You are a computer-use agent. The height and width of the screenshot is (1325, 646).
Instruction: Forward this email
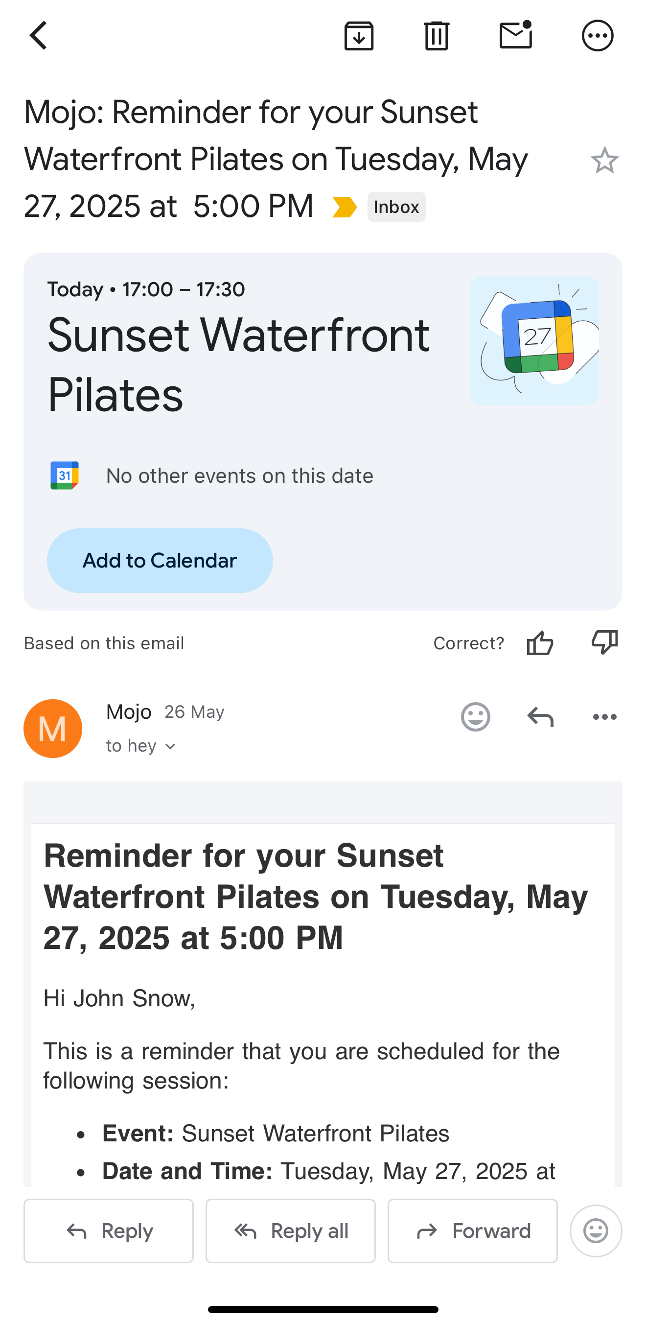(472, 1231)
